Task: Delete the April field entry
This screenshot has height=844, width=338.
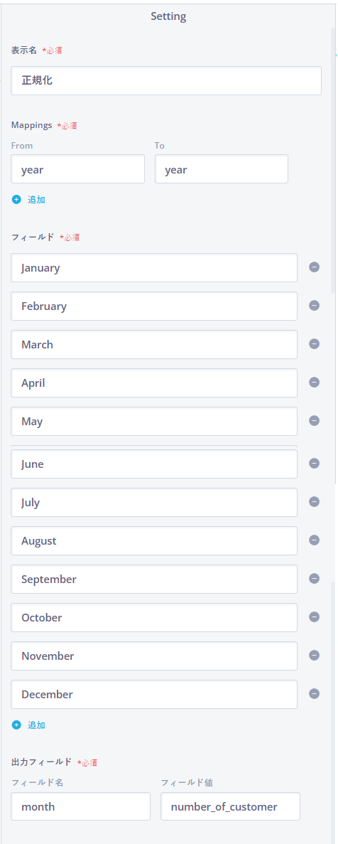Action: click(315, 382)
